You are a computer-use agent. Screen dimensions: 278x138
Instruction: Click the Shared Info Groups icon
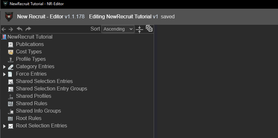click(x=11, y=111)
